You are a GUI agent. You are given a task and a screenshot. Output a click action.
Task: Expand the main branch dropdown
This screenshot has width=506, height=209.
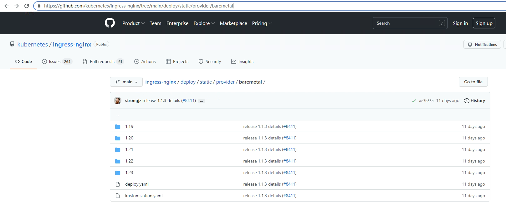126,82
